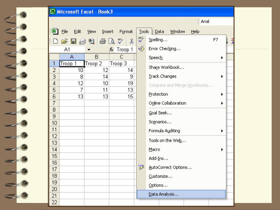Screen dimensions: 280x210
Task: Open the Edit menu
Action: pyautogui.click(x=77, y=32)
